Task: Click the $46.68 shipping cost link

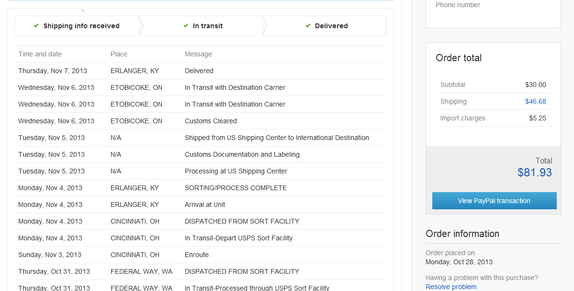Action: [535, 101]
